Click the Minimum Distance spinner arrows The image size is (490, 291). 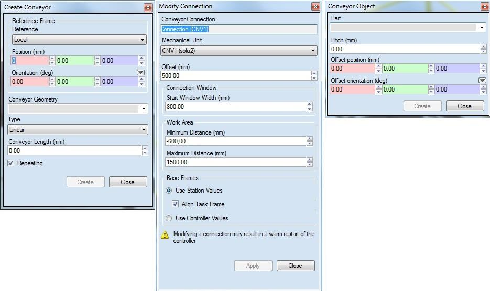point(310,141)
